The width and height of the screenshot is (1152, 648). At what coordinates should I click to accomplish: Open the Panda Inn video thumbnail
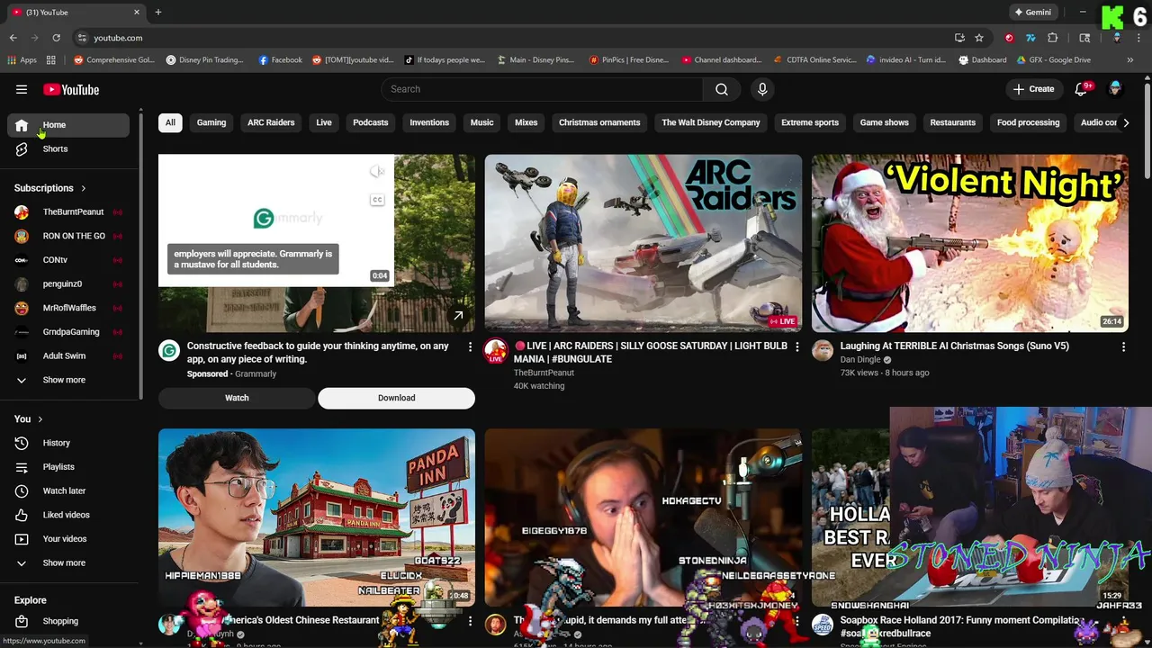click(317, 517)
